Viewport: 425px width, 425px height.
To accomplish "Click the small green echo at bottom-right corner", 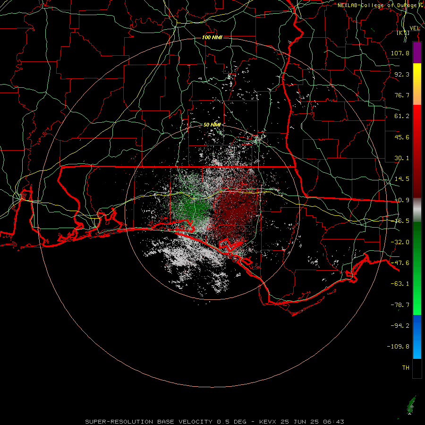I will 411,405.
